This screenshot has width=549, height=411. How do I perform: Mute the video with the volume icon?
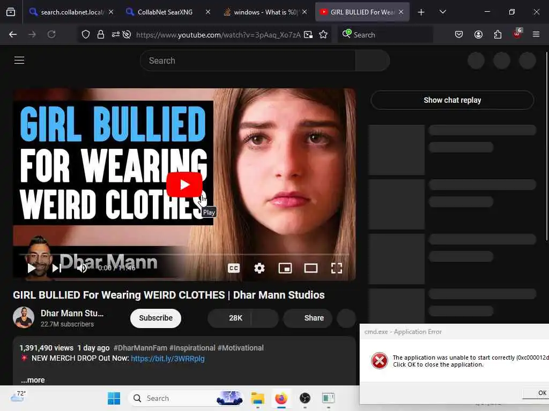[x=82, y=268]
